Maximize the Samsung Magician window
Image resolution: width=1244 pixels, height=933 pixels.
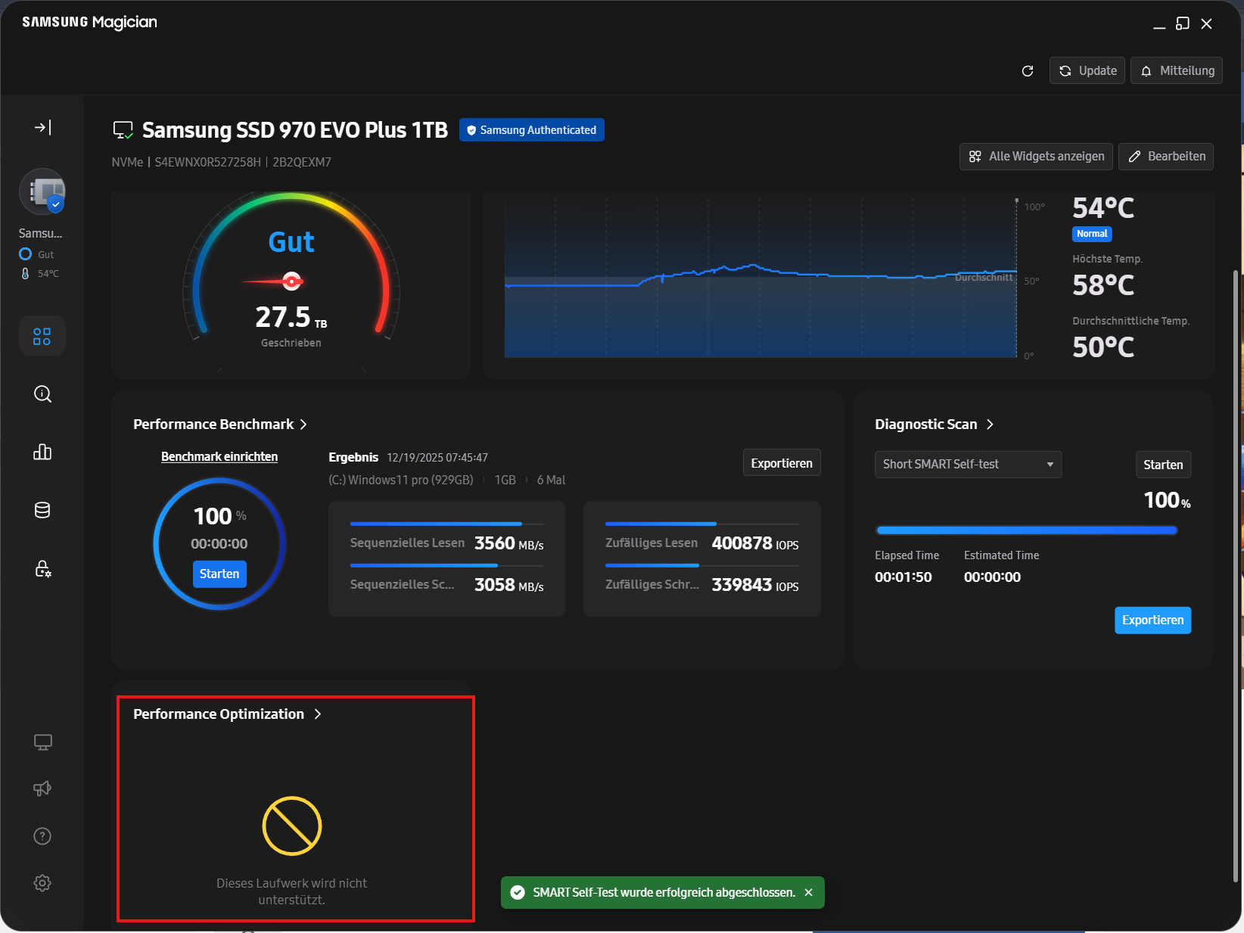[1183, 23]
